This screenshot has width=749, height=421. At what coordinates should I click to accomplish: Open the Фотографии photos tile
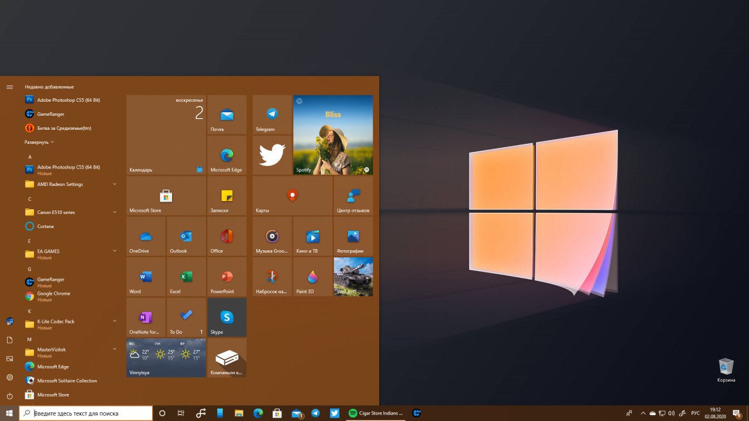(x=353, y=236)
